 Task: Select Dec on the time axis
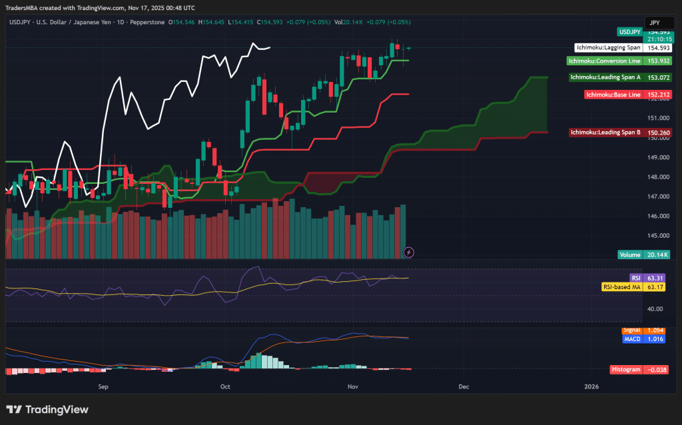tap(464, 386)
